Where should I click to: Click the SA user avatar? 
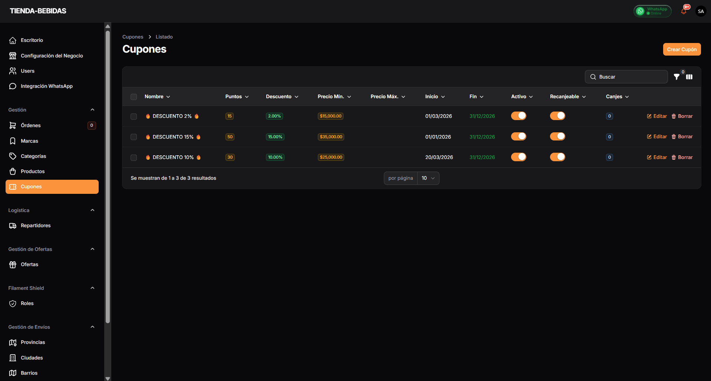701,11
